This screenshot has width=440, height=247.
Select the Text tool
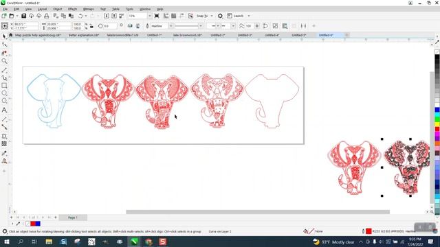(x=4, y=110)
